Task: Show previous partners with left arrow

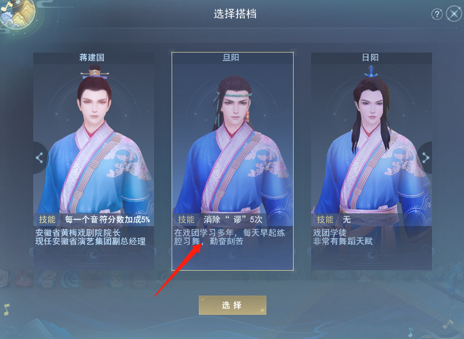Action: (x=40, y=158)
